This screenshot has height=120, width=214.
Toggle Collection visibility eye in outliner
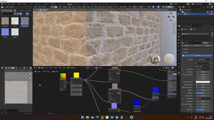click(210, 12)
